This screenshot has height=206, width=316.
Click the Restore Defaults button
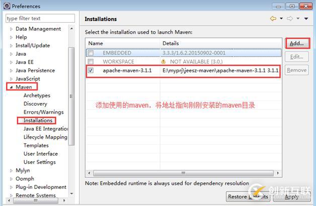[x=248, y=196]
